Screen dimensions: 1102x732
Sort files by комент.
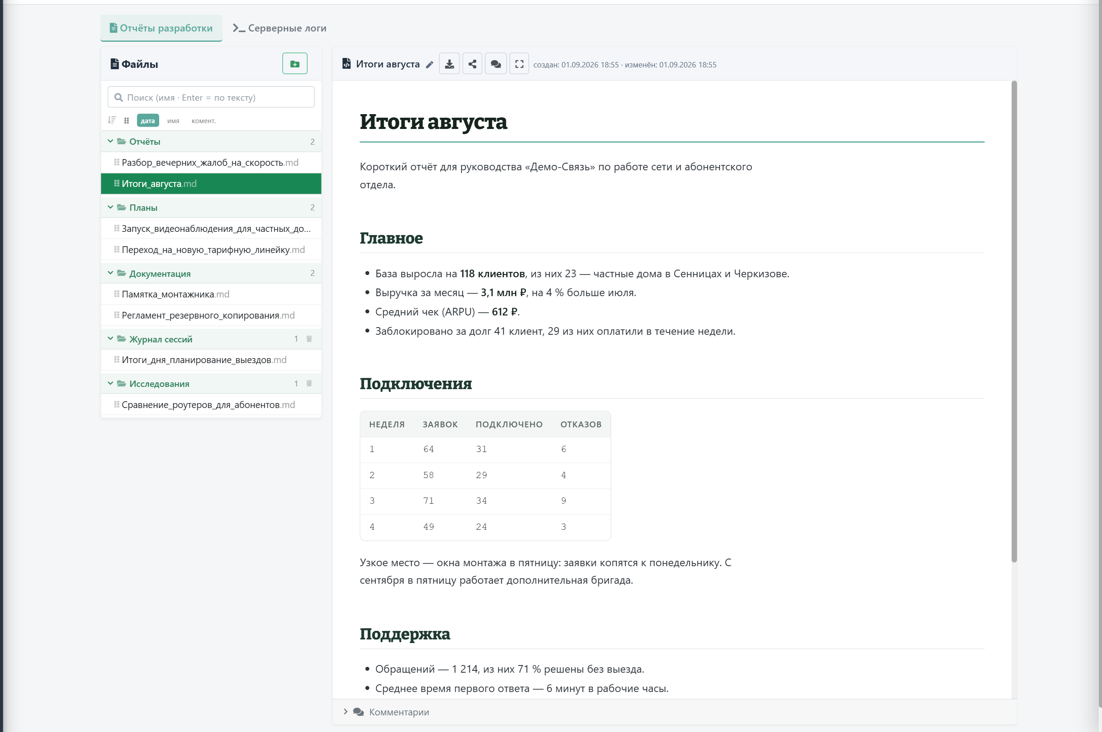(x=204, y=121)
